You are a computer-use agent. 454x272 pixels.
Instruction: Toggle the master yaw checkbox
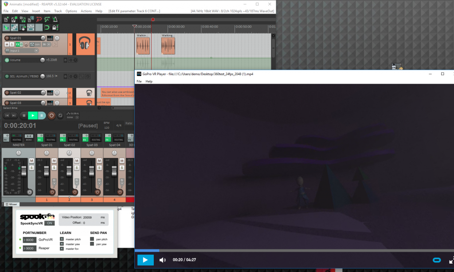tap(62, 244)
